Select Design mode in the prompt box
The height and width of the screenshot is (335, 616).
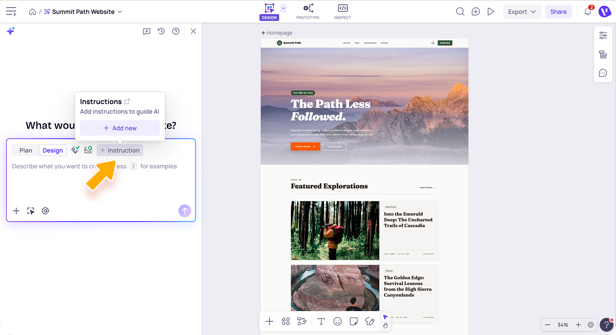(53, 150)
